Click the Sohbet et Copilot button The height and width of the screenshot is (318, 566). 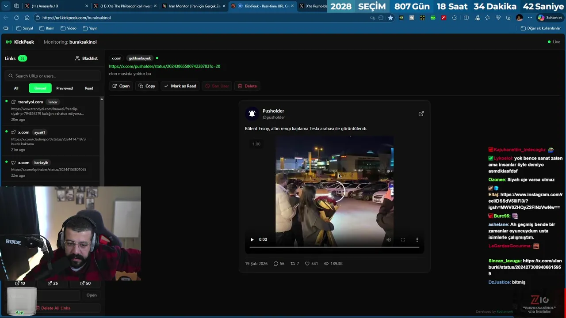click(550, 18)
